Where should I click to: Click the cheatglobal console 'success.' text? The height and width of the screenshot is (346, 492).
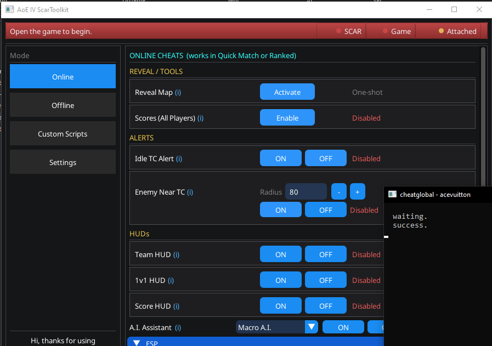coord(410,225)
